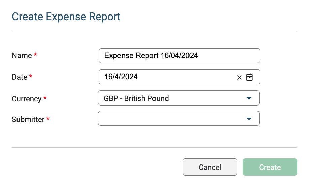Click the Name field label

[x=22, y=56]
